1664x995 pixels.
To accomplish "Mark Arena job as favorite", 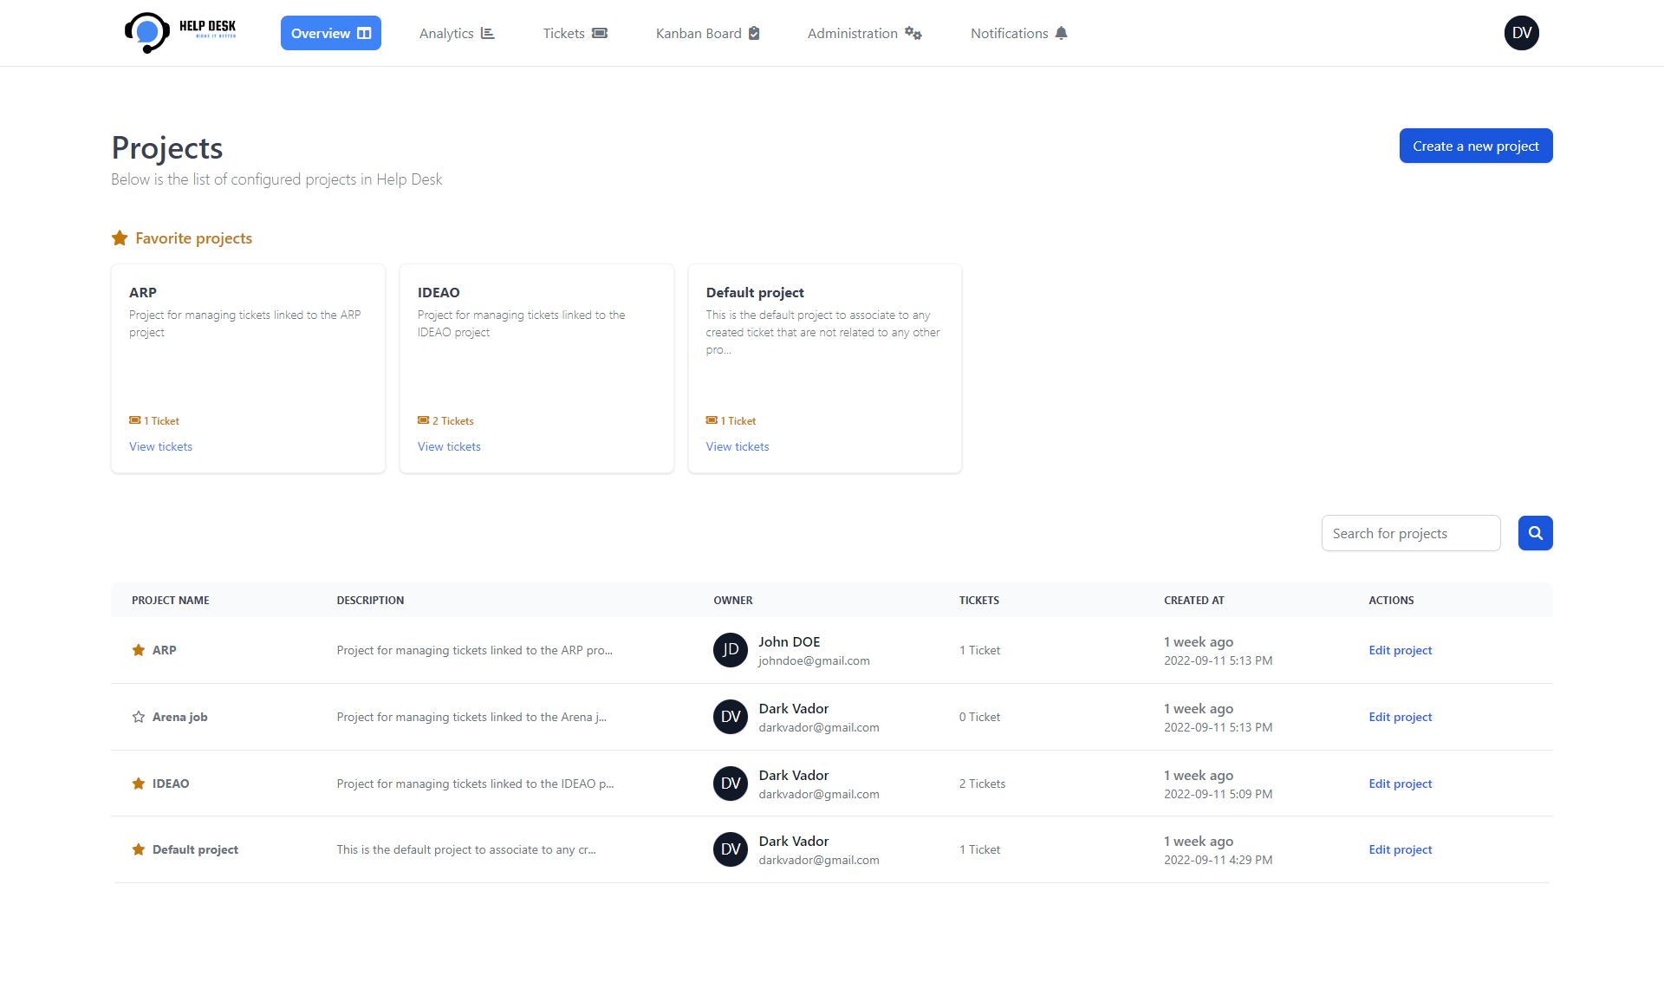I will tap(139, 717).
